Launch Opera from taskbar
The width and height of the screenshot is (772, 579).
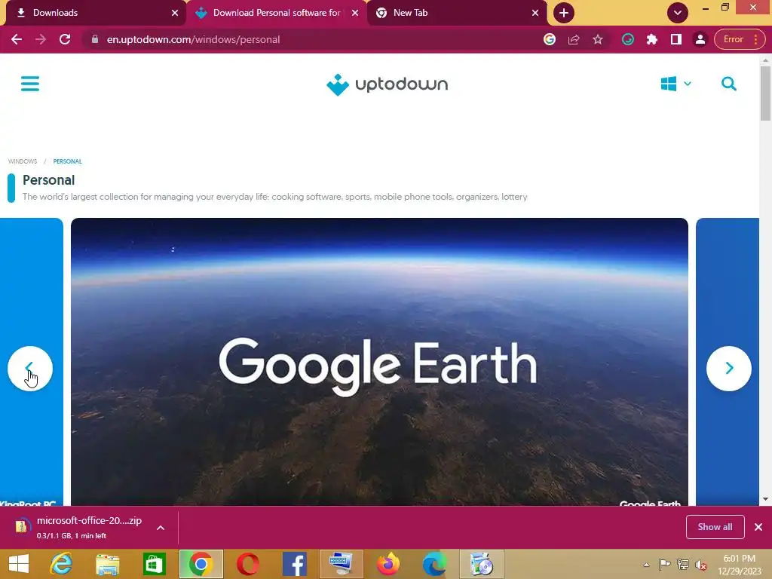coord(247,564)
